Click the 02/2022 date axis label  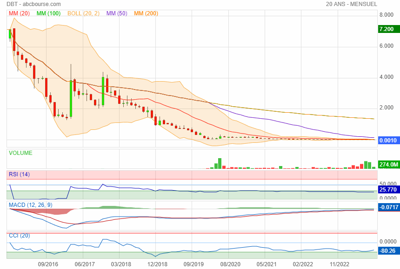click(303, 264)
